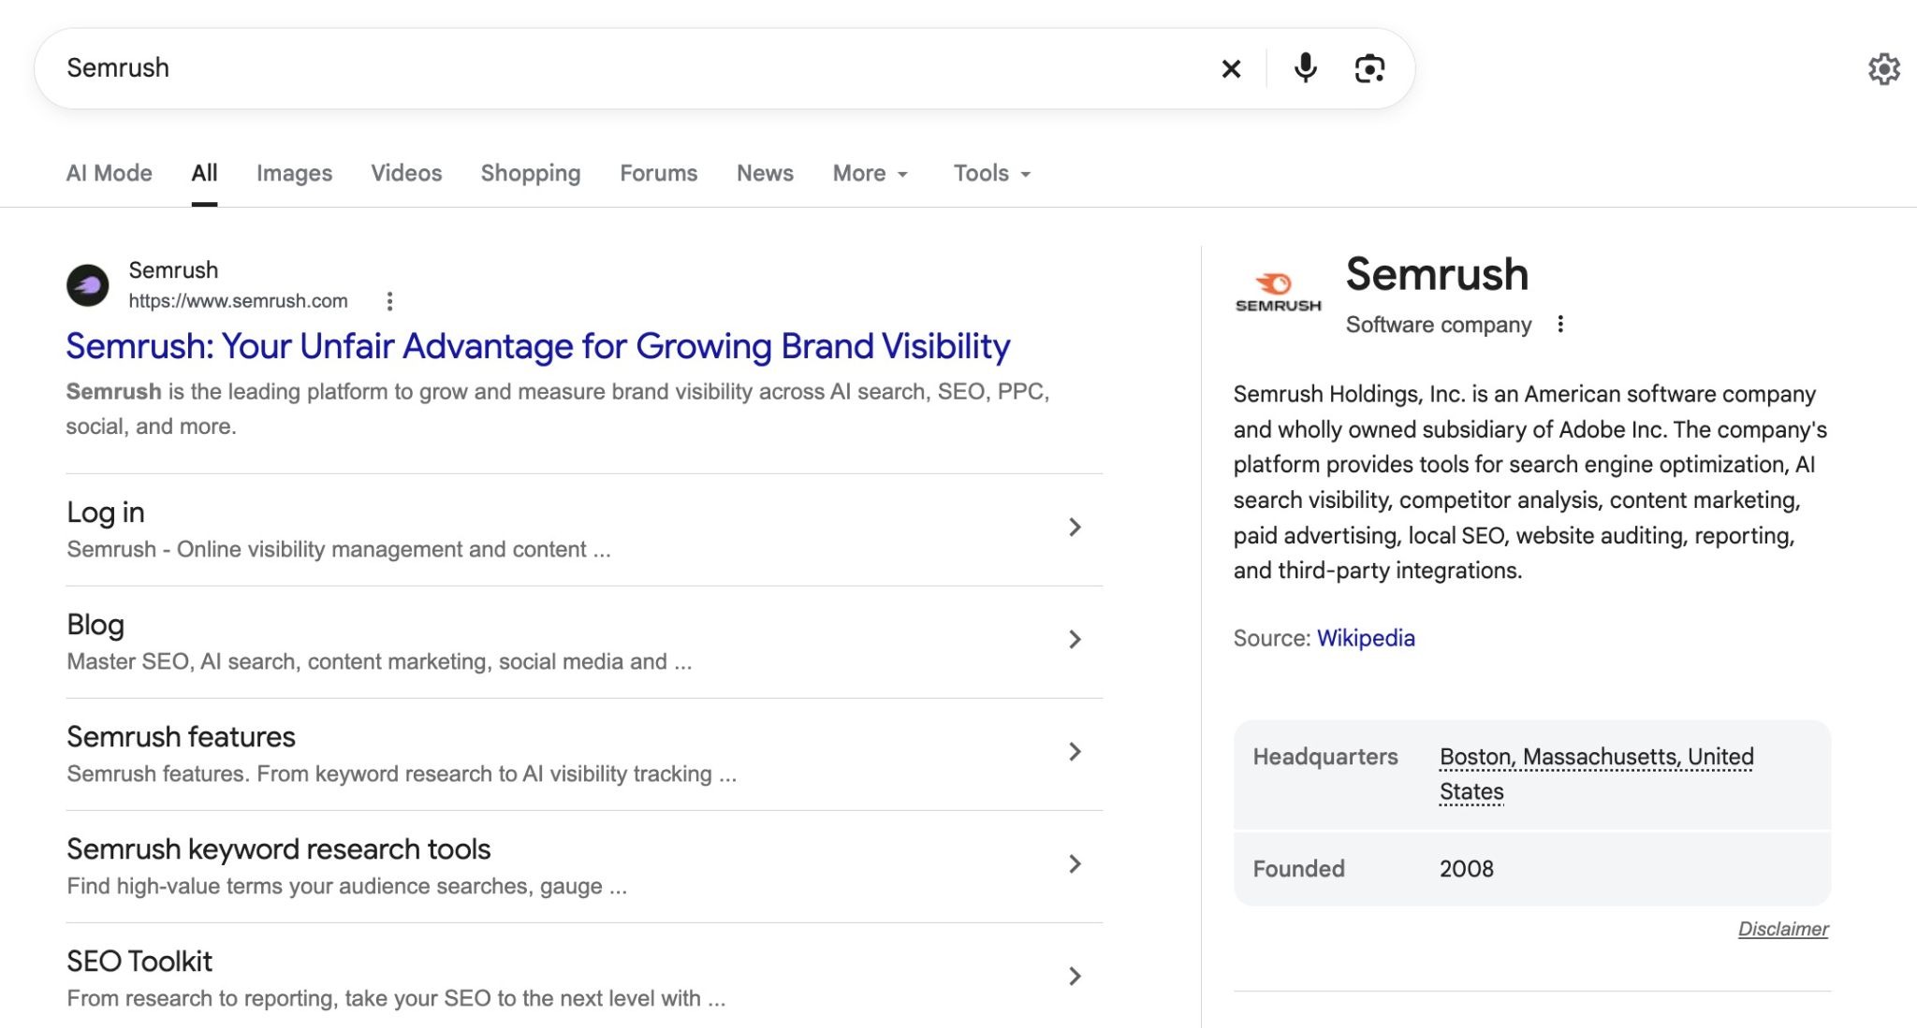Click Boston, Massachusetts headquarters link

(1596, 774)
